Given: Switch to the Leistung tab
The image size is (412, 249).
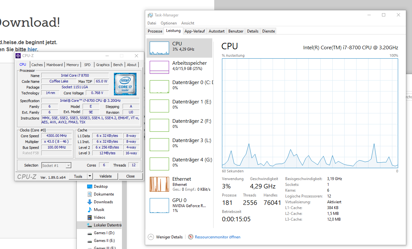Looking at the screenshot, I should pos(173,31).
